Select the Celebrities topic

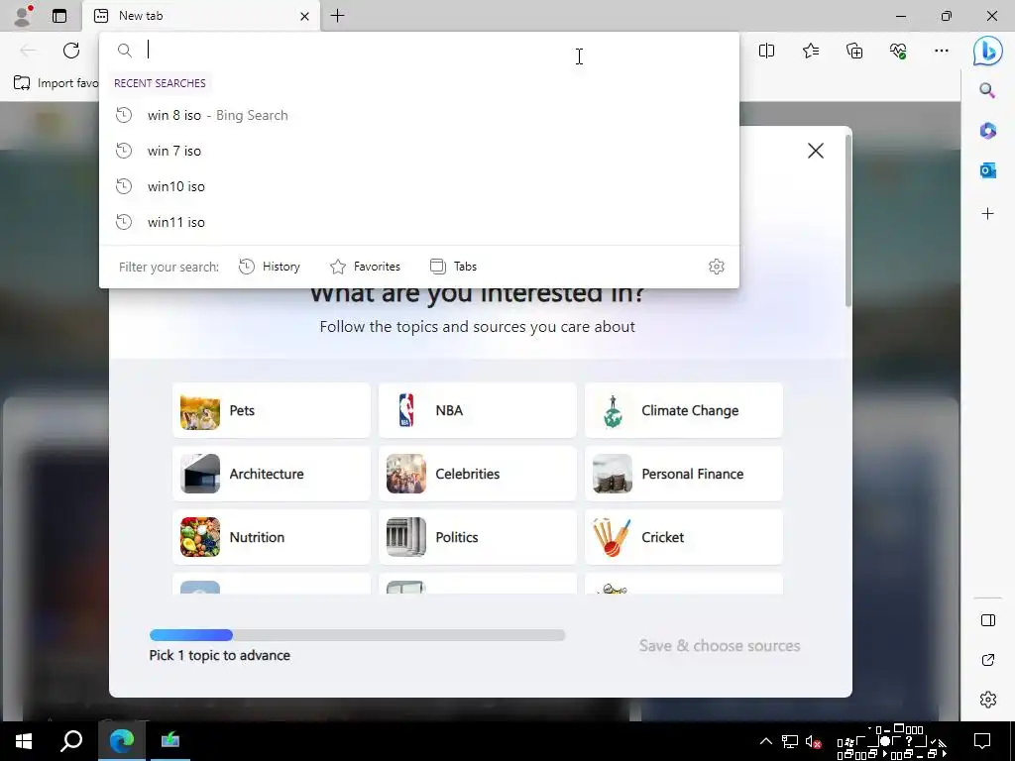pos(477,474)
